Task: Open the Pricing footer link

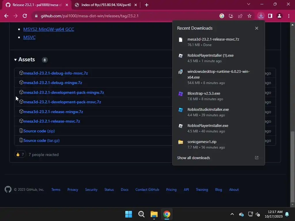Action: [171, 190]
